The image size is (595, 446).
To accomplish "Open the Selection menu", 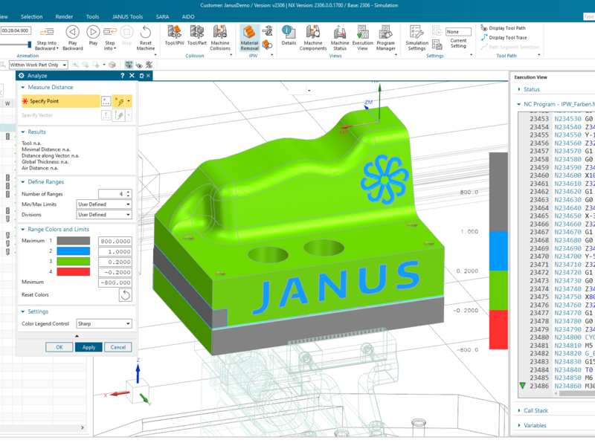I will tap(31, 16).
